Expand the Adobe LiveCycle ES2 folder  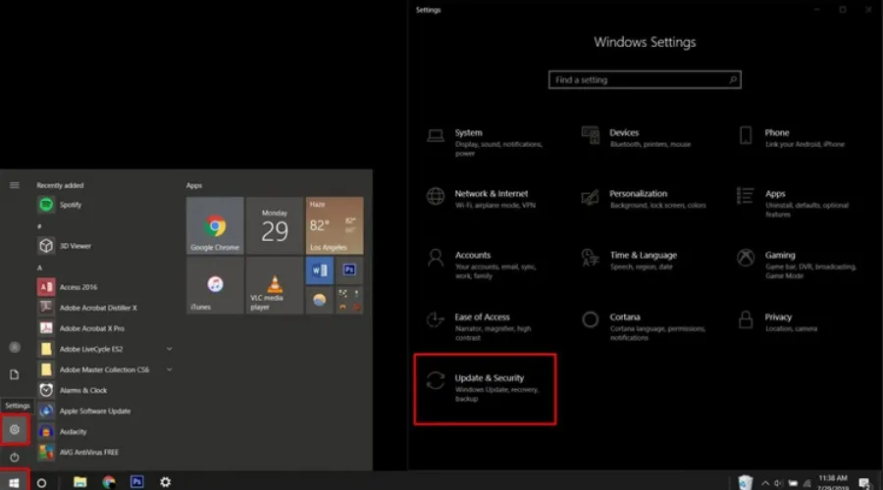[x=169, y=349]
